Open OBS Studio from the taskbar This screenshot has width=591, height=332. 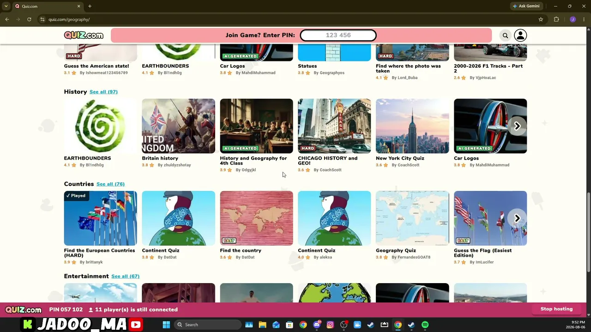point(344,325)
